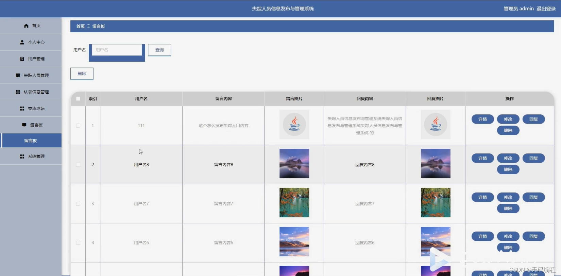
Task: Click the 回复内容 column header
Action: pyautogui.click(x=365, y=99)
